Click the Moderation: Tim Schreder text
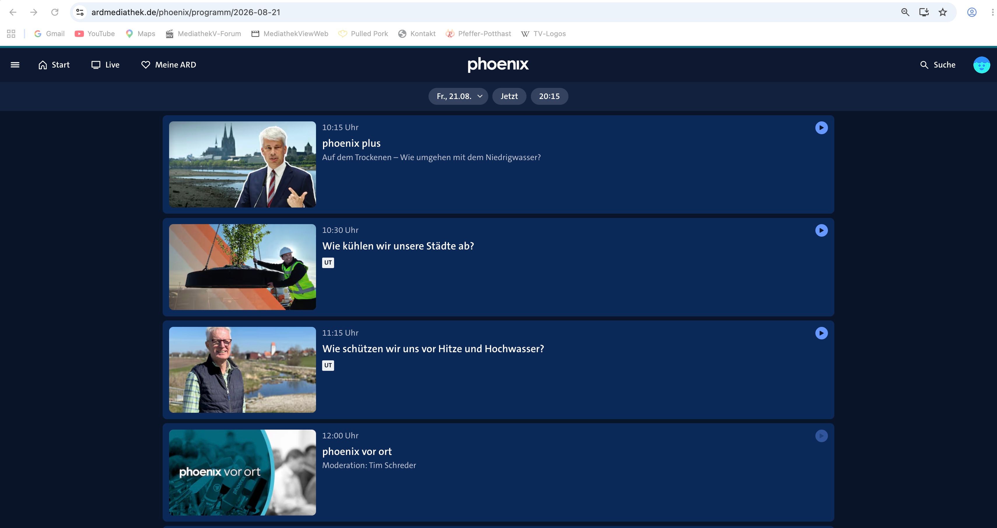Screen dimensions: 997x528 (x=369, y=465)
